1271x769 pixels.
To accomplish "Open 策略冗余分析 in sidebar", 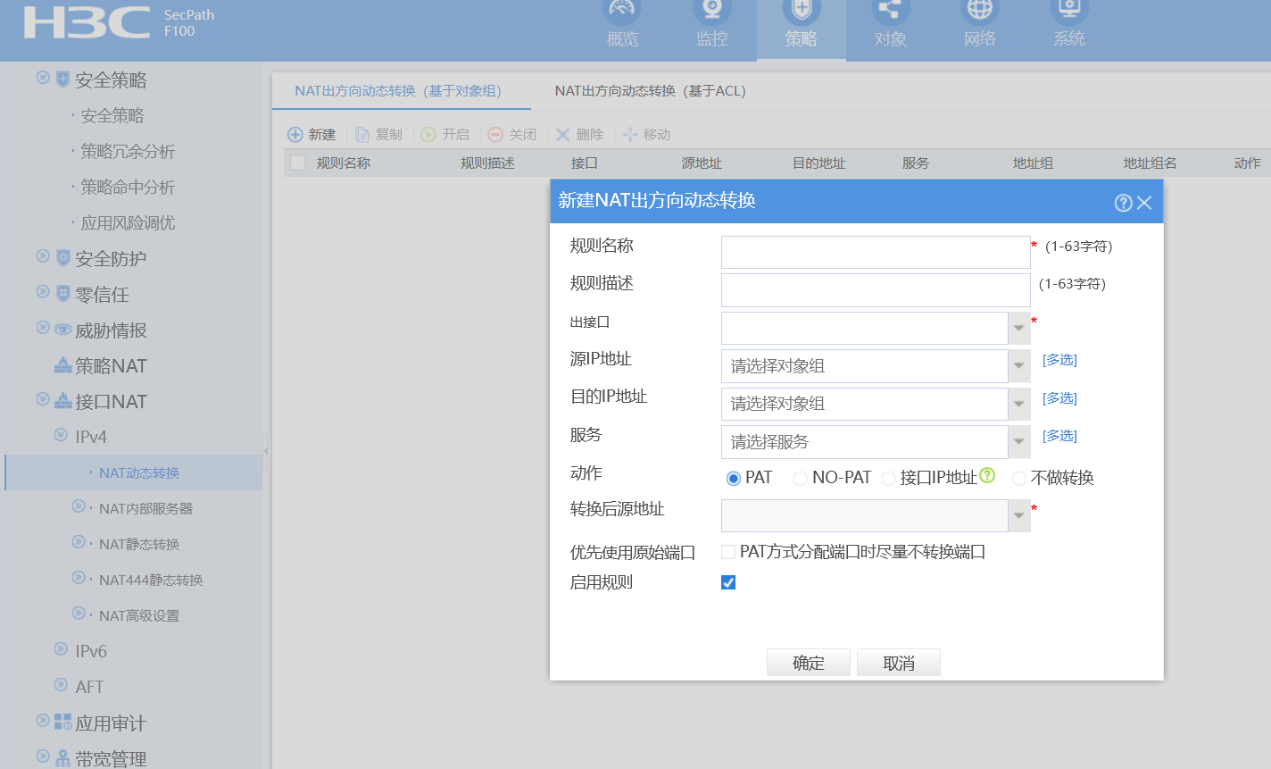I will coord(128,151).
